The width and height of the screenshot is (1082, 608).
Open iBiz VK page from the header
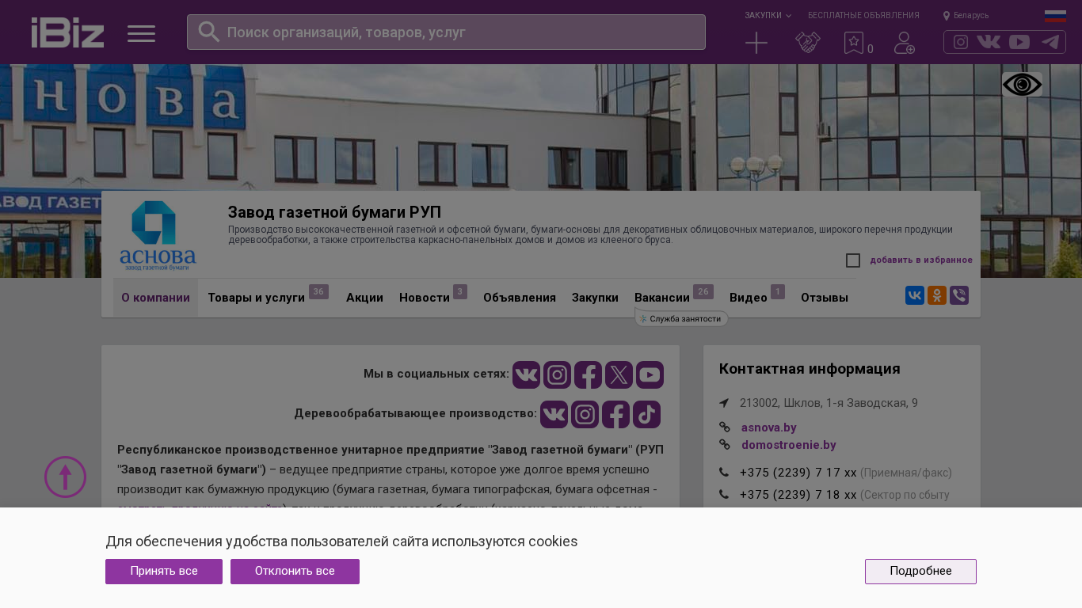click(x=989, y=42)
